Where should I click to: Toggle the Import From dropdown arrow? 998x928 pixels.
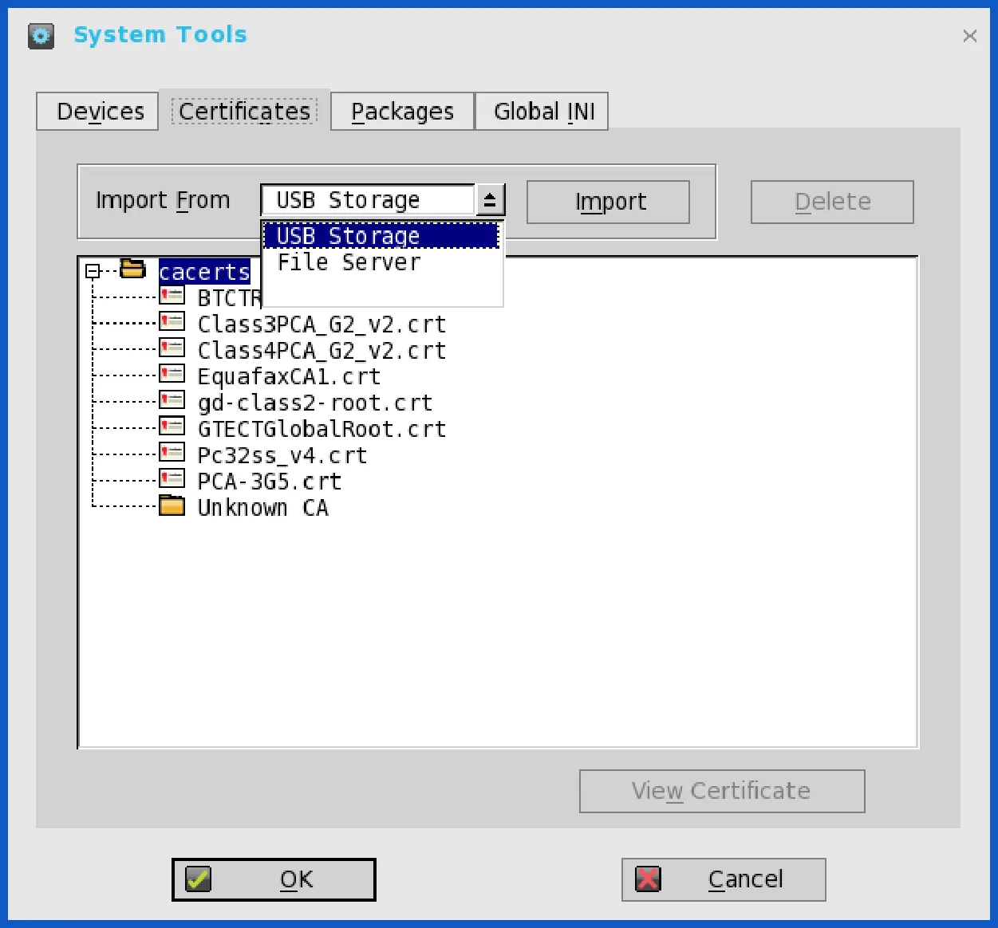coord(490,200)
